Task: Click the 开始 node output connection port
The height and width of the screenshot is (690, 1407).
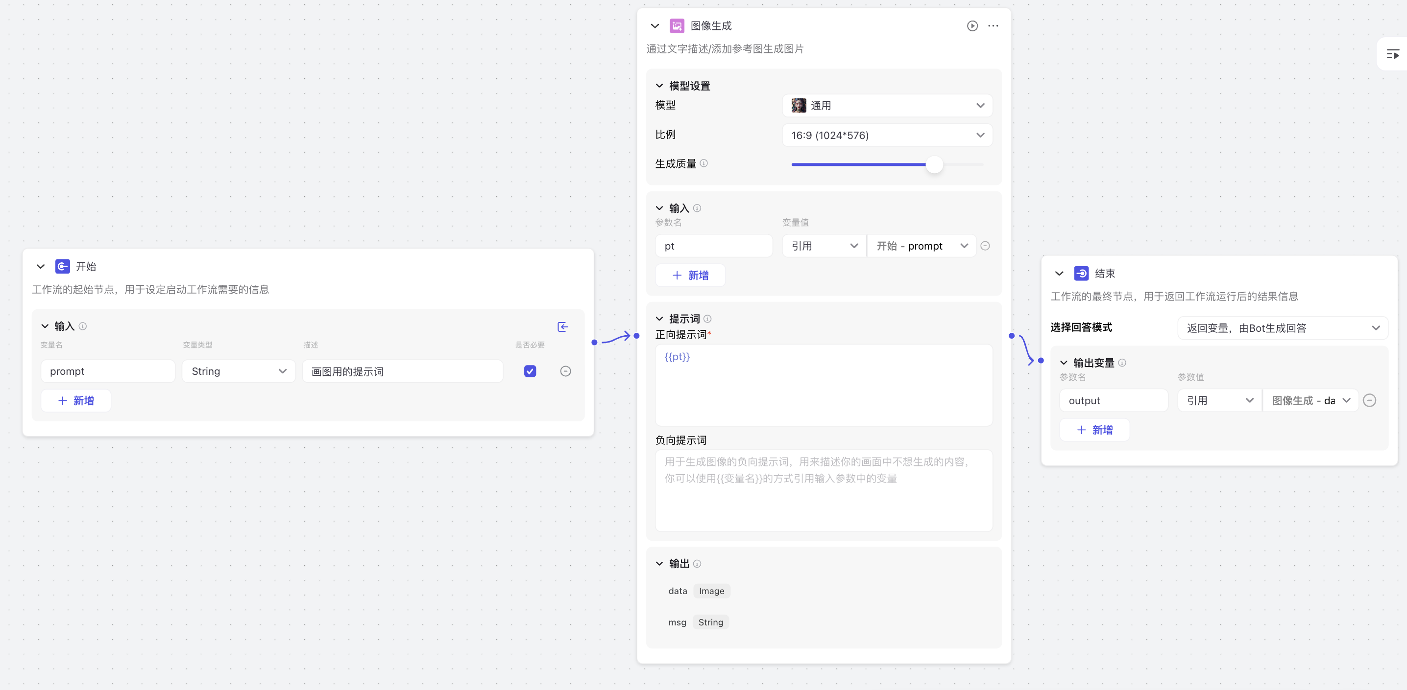Action: point(594,342)
